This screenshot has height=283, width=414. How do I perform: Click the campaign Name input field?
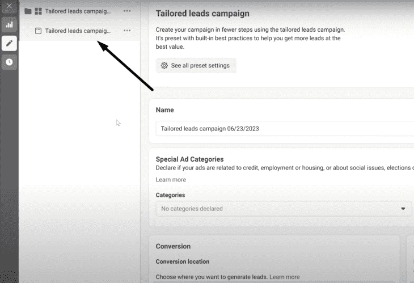[285, 129]
